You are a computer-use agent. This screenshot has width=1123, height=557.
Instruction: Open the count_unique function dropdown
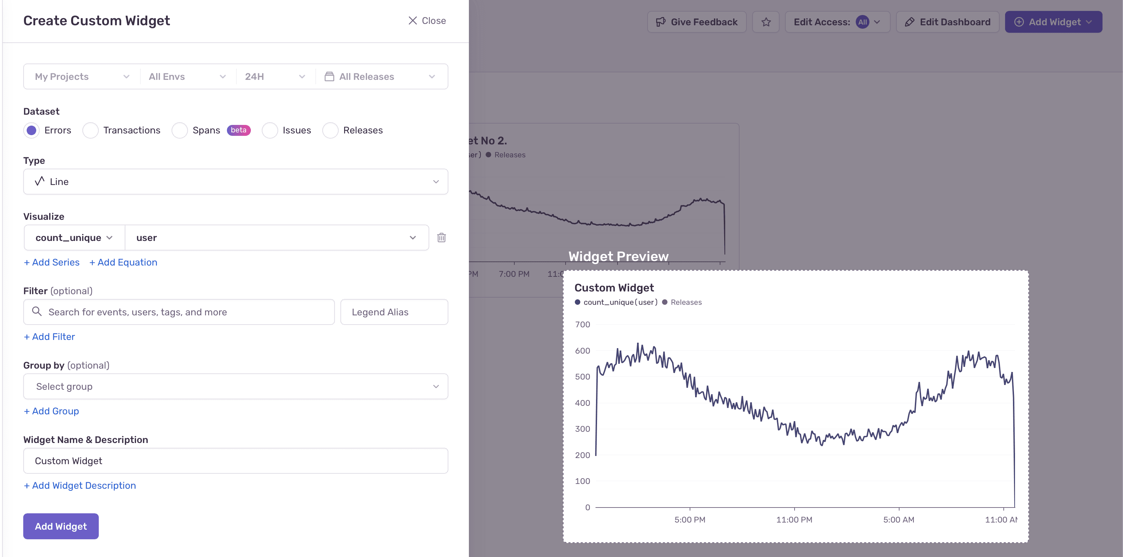[75, 237]
